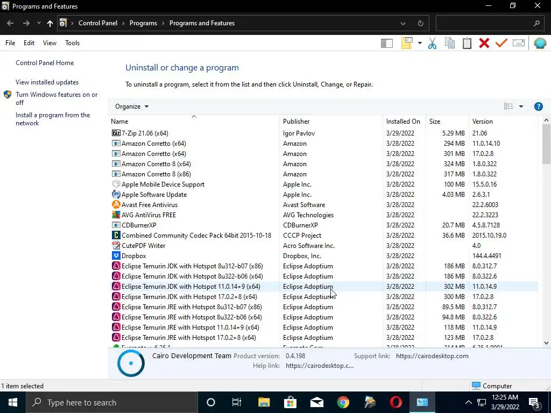Click the Up one level arrow

tap(50, 23)
